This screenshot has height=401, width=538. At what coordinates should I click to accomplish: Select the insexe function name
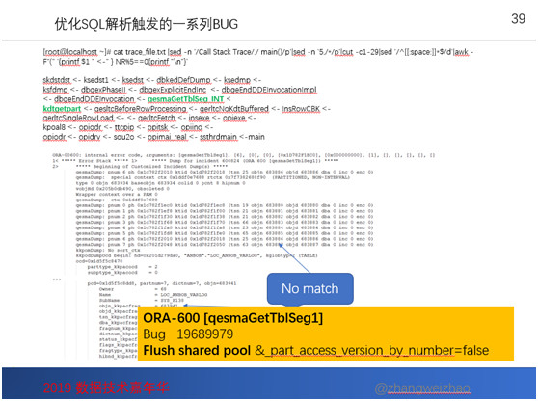coord(199,118)
